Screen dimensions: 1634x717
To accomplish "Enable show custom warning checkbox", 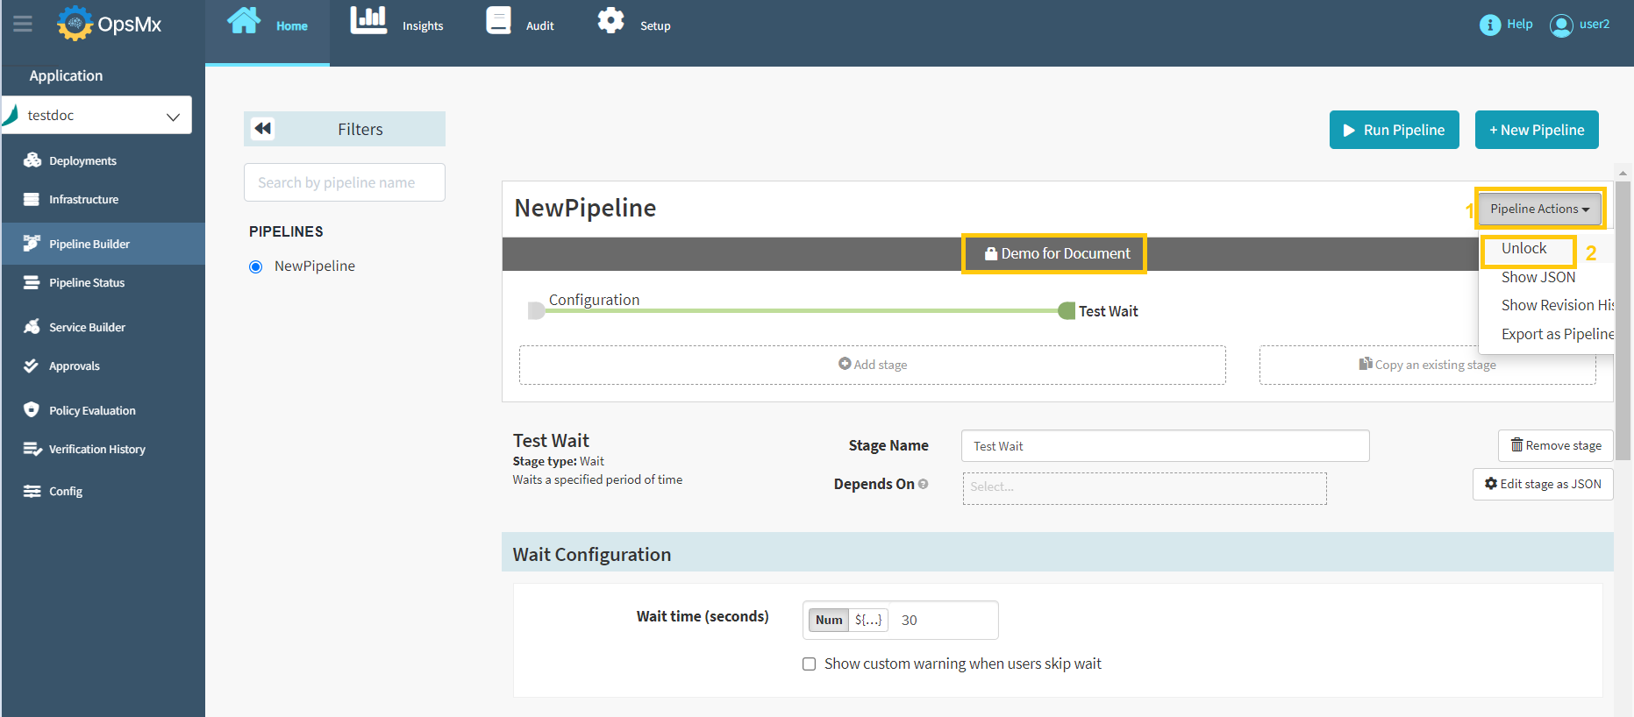I will point(809,664).
